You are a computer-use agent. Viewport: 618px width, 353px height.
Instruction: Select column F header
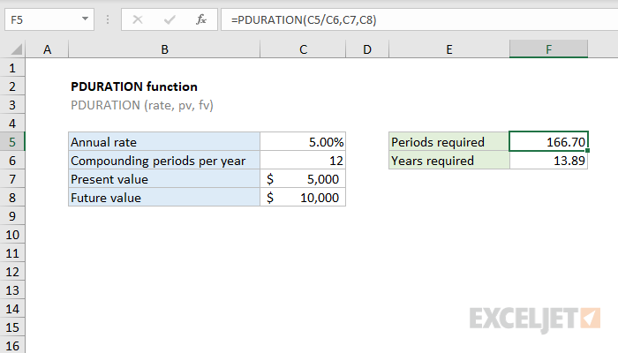548,49
